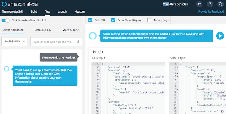
Task: Click the JSON Input label
Action: coord(98,58)
